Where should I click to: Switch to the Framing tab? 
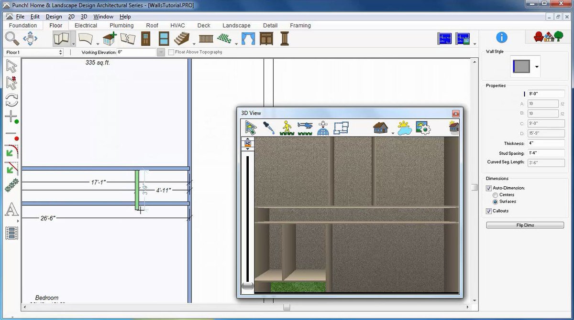pyautogui.click(x=300, y=26)
